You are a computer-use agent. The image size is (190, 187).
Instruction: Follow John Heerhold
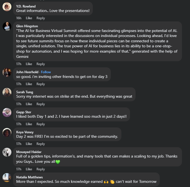click(x=46, y=72)
